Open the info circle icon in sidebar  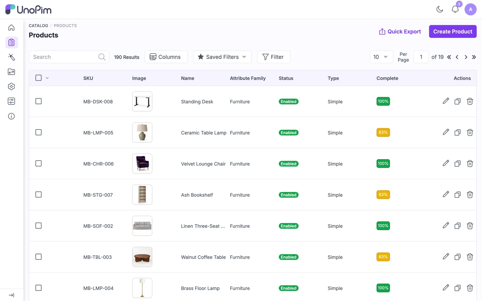click(x=11, y=116)
